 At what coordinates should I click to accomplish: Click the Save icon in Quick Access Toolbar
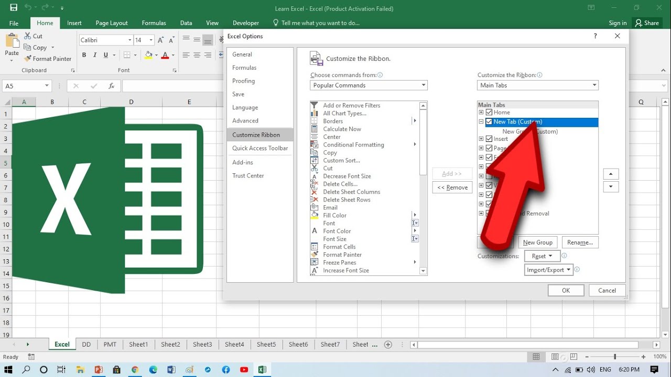(14, 8)
